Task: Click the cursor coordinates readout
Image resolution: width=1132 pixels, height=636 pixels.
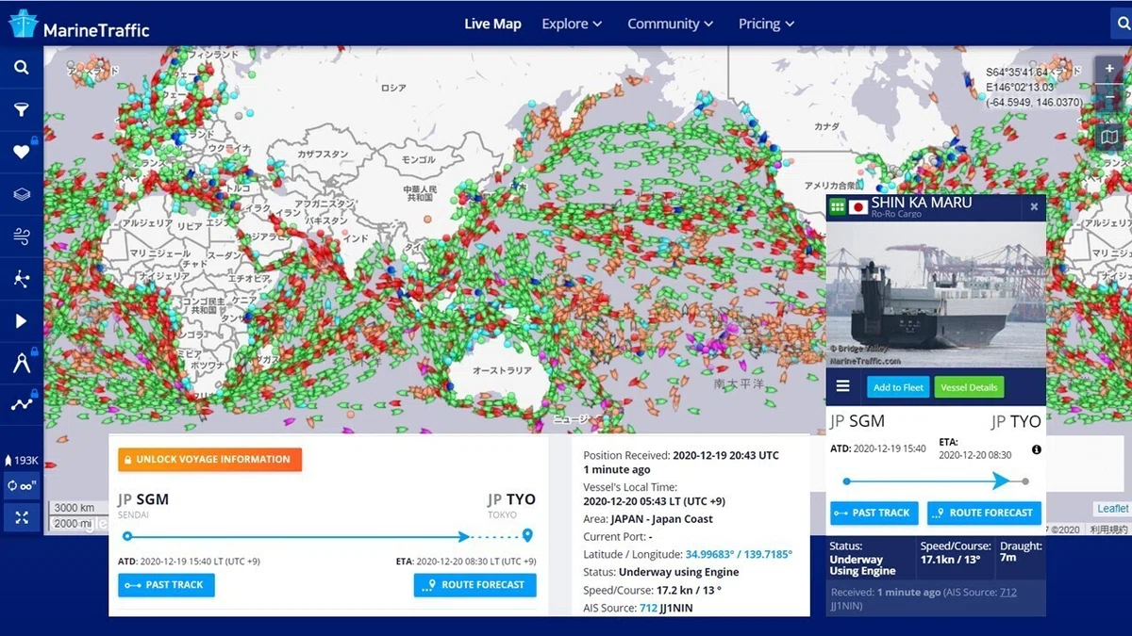Action: pos(1034,87)
